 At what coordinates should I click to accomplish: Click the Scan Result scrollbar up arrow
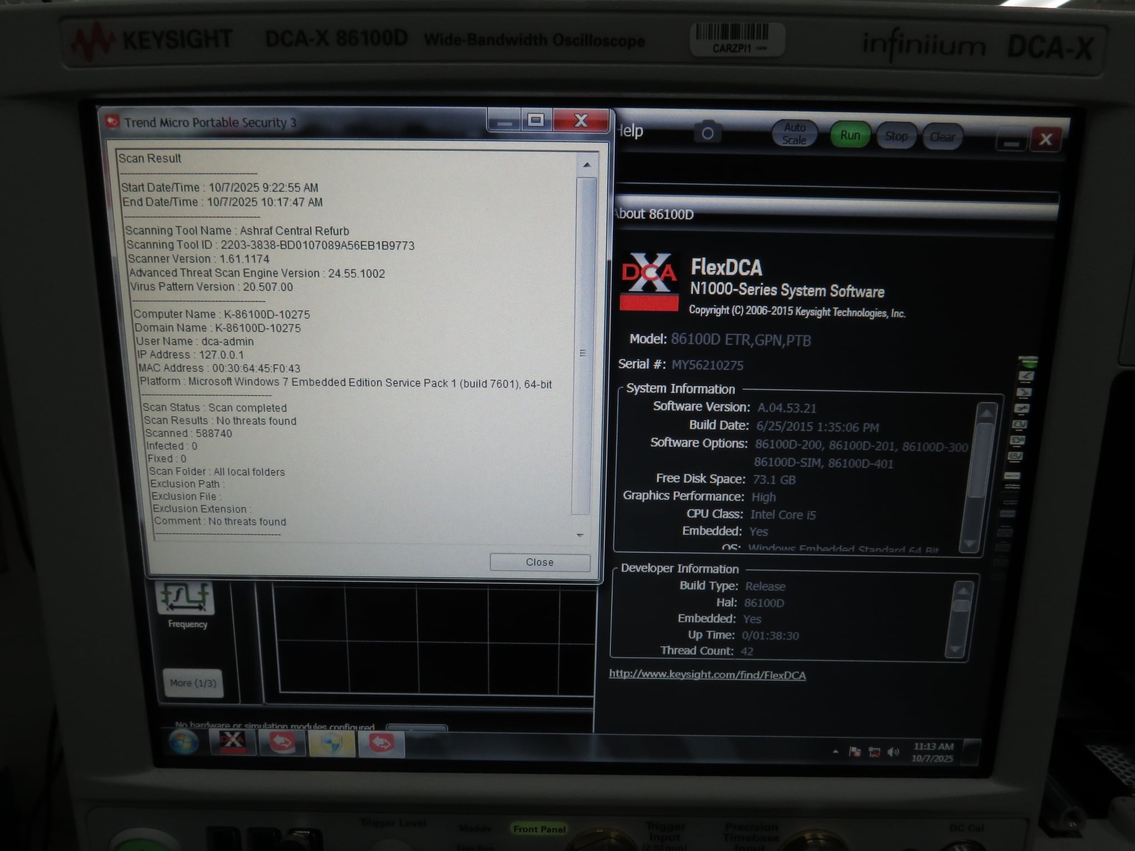click(x=587, y=165)
